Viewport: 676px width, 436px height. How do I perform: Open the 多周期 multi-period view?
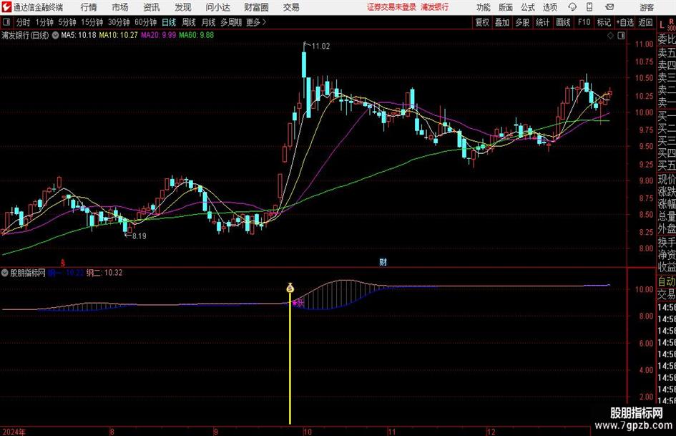click(231, 22)
